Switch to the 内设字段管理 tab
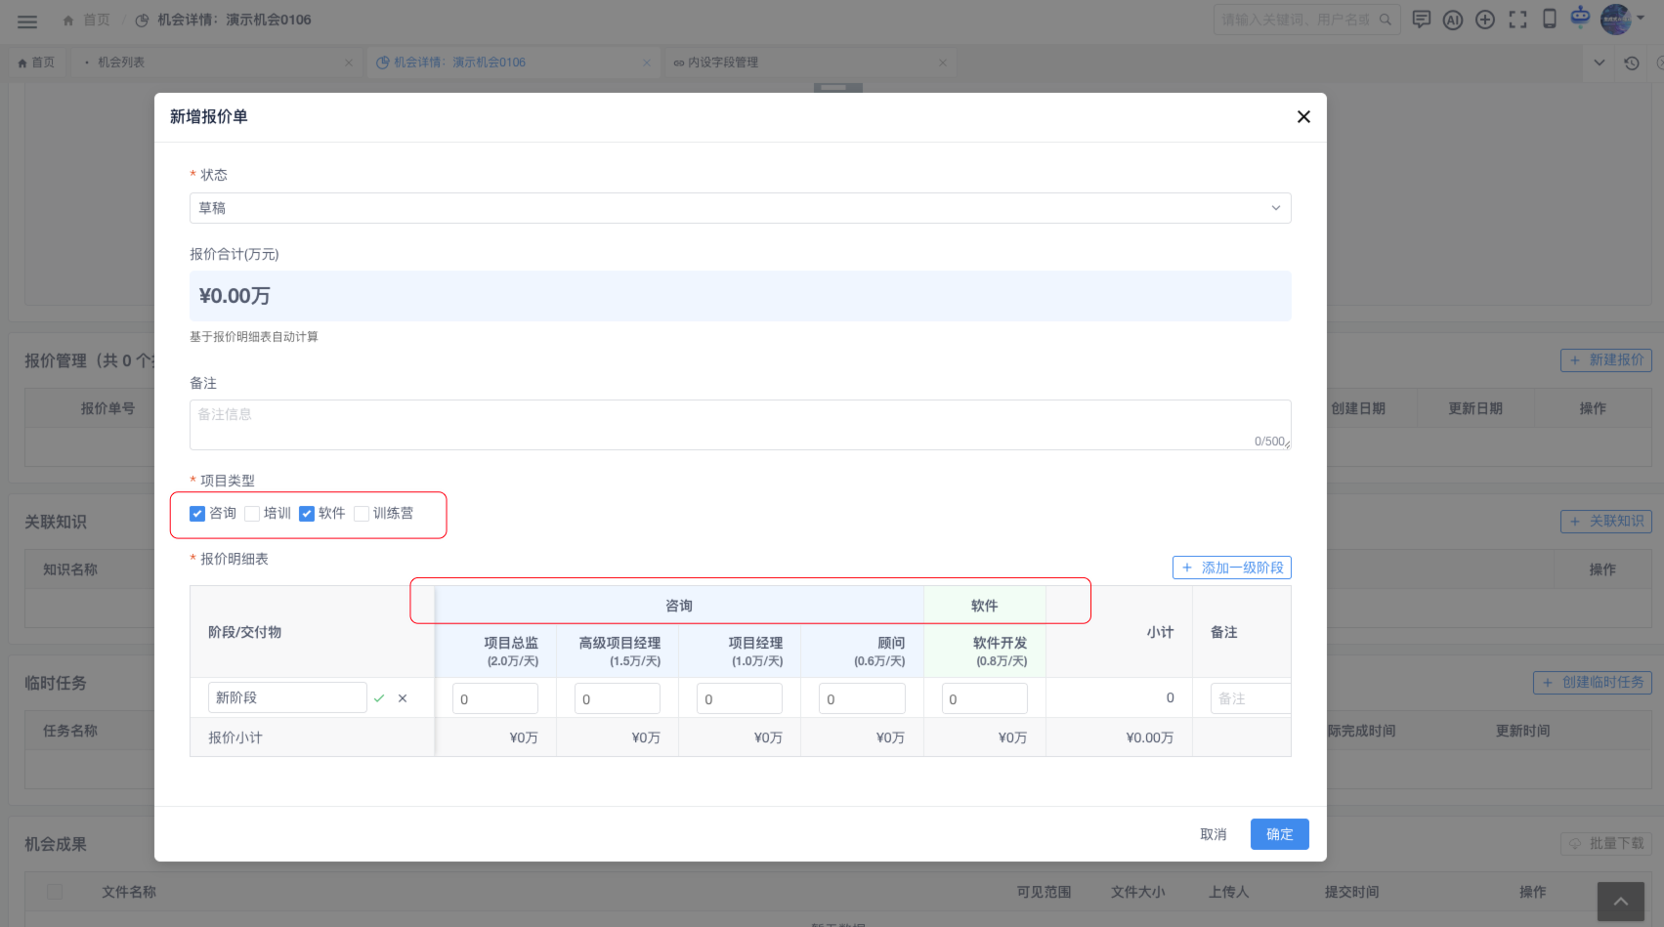Image resolution: width=1664 pixels, height=927 pixels. coord(722,63)
